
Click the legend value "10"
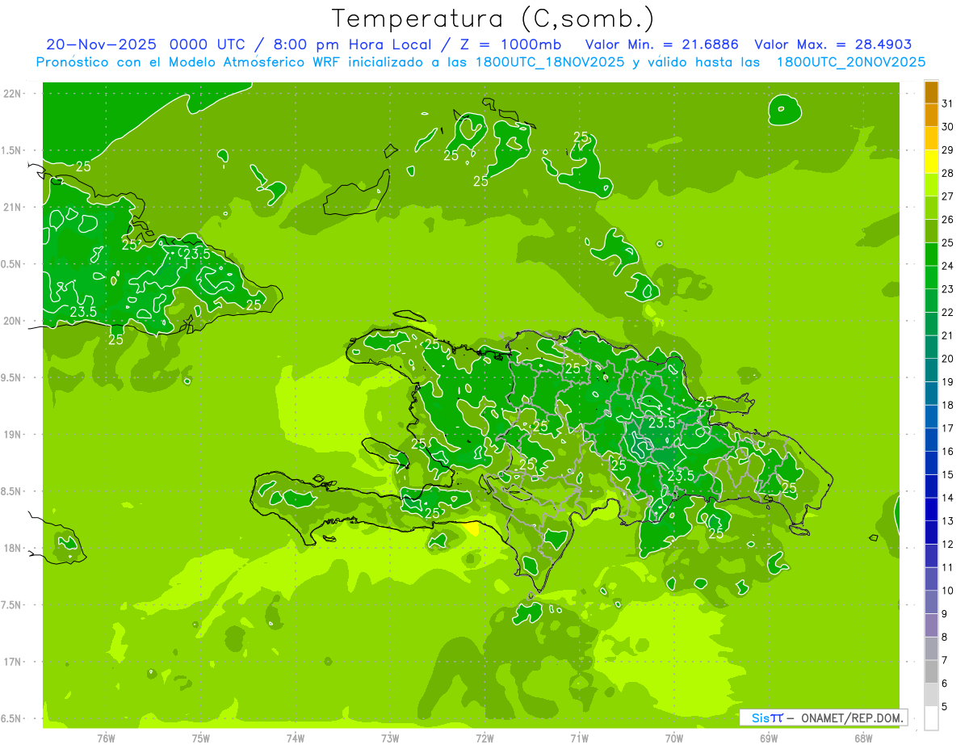click(948, 591)
